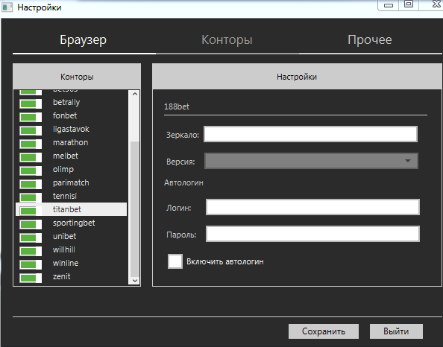Viewport: 443px width, 347px height.
Task: Click the Конторы list column header
Action: 77,77
